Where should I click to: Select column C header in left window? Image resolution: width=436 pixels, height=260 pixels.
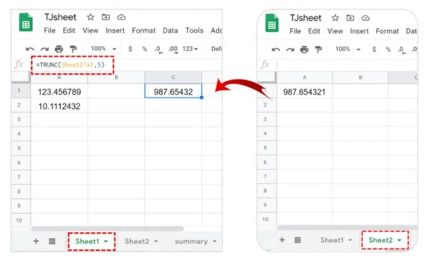pyautogui.click(x=173, y=77)
